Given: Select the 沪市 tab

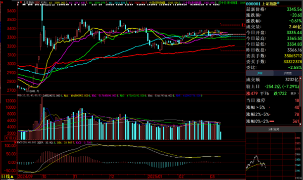Looking at the screenshot, I should 260,73.
